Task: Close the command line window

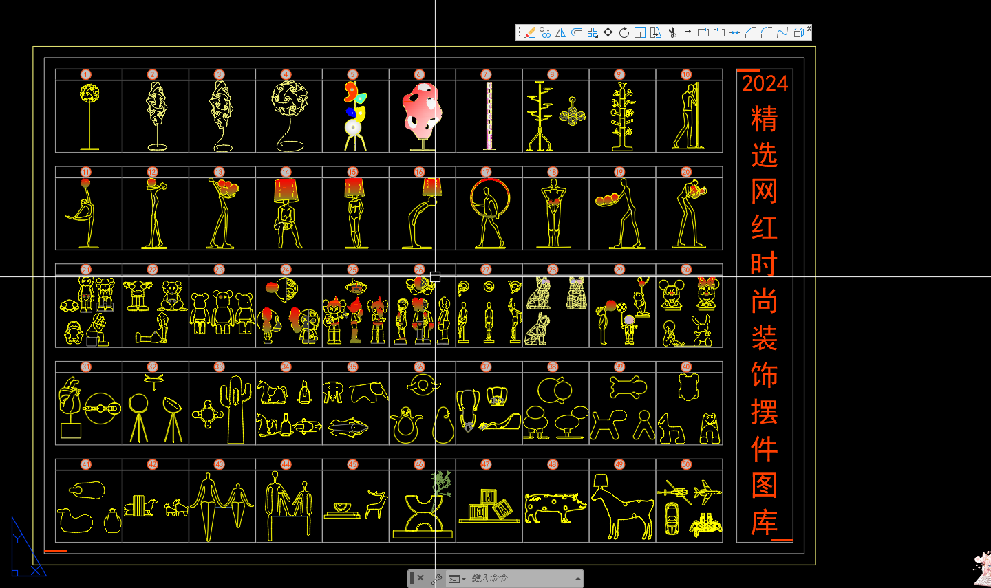Action: (x=421, y=578)
